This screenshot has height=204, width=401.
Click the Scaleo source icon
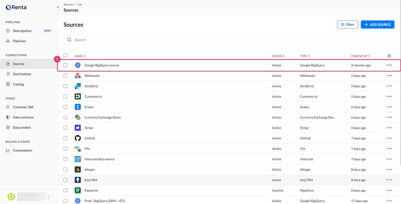(x=78, y=107)
